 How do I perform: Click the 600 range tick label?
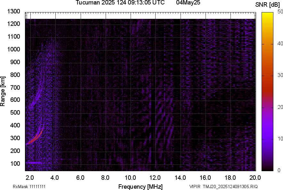(x=15, y=100)
